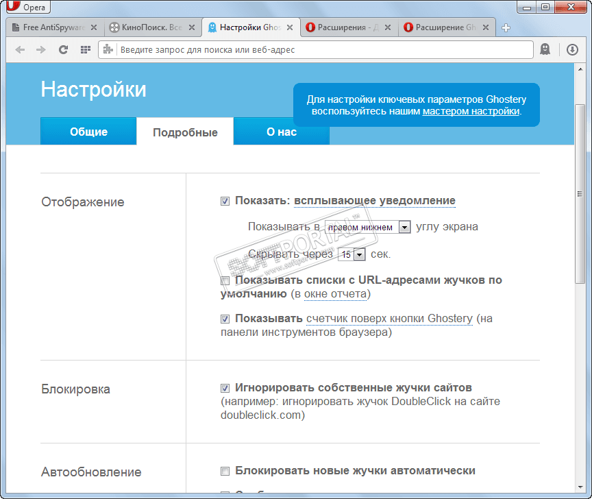Switch to КиноПоиск browser tab
This screenshot has height=499, width=592.
(x=152, y=27)
